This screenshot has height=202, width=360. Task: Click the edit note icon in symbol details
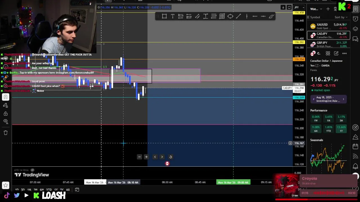tap(336, 53)
